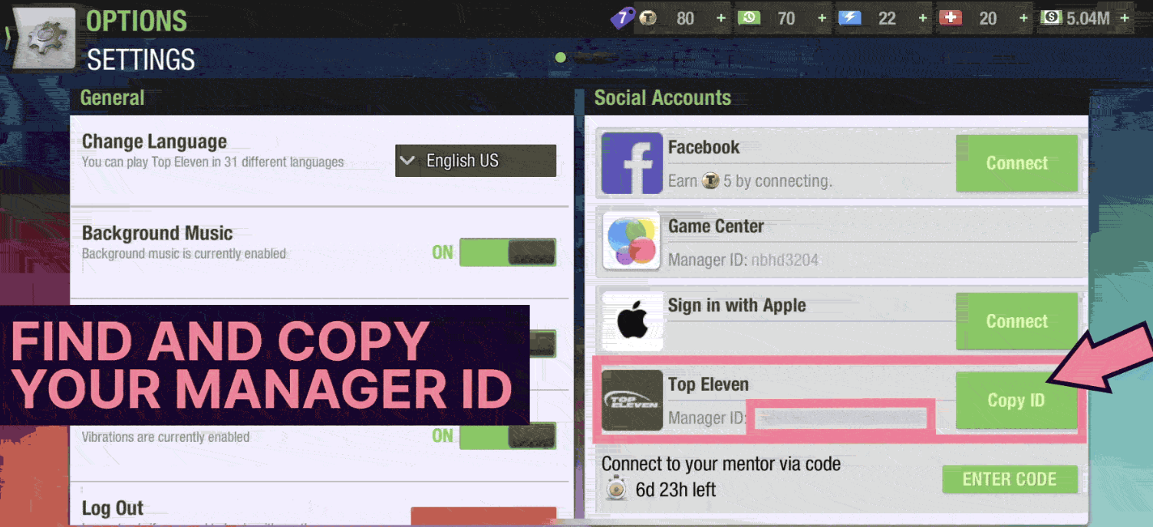The width and height of the screenshot is (1153, 527).
Task: Click the Manager ID nbhd3204 text
Action: (x=743, y=260)
